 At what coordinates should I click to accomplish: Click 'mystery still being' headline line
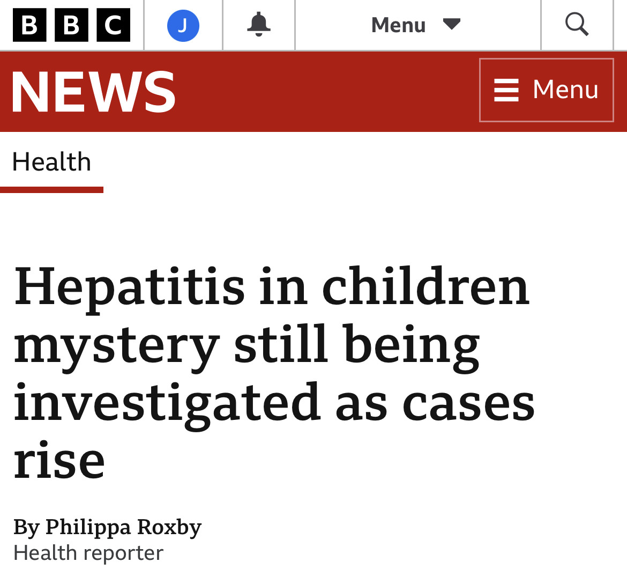click(x=247, y=345)
